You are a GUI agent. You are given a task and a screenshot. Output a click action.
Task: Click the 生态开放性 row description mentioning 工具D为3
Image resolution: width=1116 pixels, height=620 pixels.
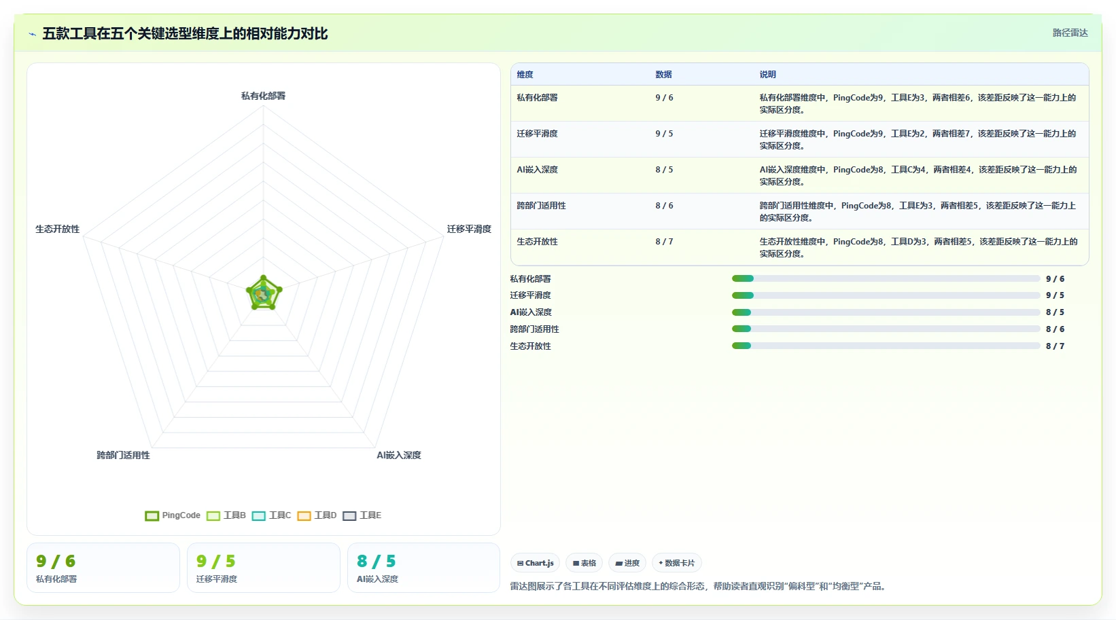(x=918, y=247)
